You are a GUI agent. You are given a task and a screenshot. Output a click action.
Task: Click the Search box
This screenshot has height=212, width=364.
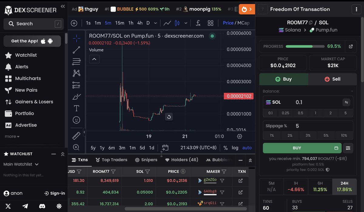(34, 24)
